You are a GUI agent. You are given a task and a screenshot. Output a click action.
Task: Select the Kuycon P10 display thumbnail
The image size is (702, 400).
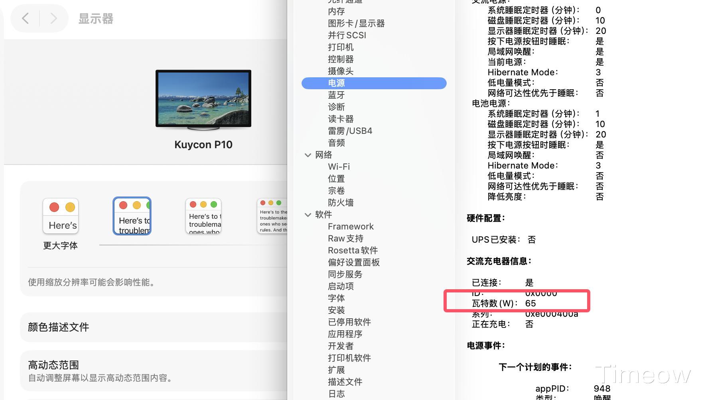pos(203,100)
